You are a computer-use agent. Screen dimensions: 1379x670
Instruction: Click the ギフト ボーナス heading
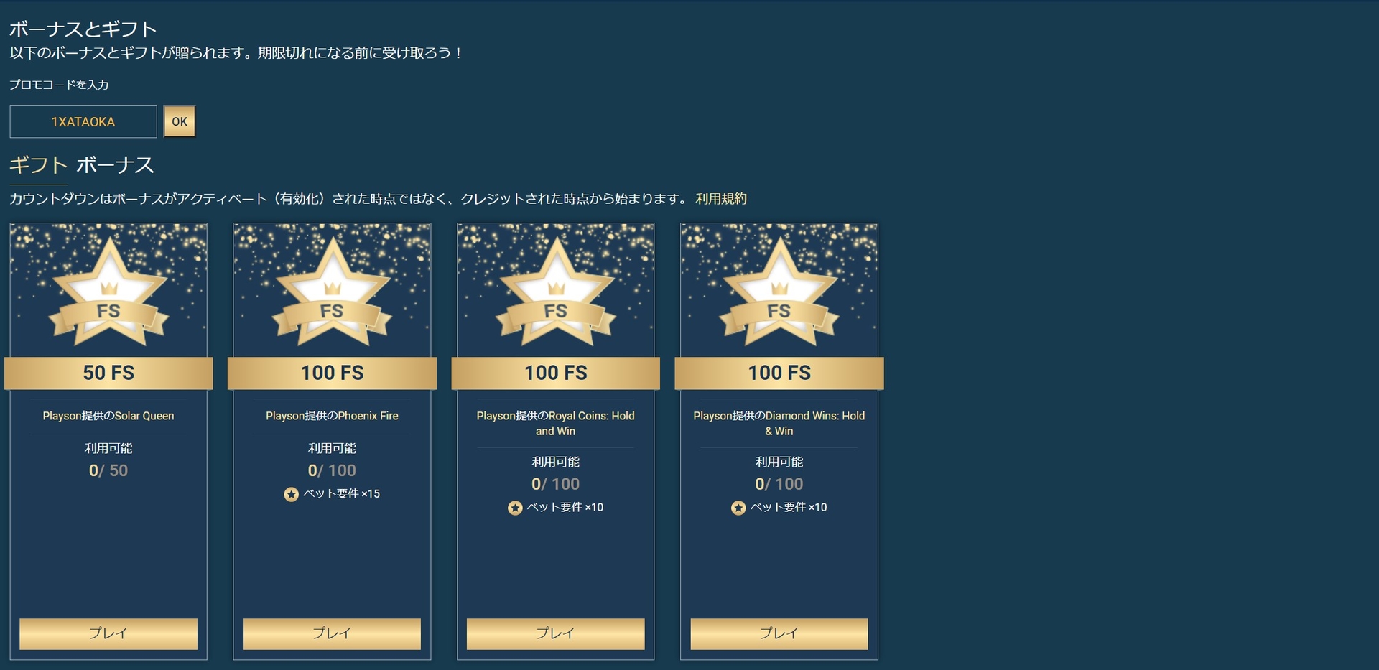tap(82, 165)
